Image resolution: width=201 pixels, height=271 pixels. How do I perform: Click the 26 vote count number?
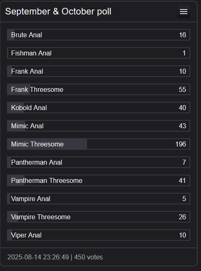point(182,217)
